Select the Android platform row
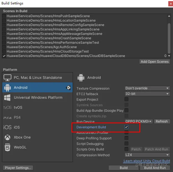Screen dimensions: 173x172 click(37, 87)
